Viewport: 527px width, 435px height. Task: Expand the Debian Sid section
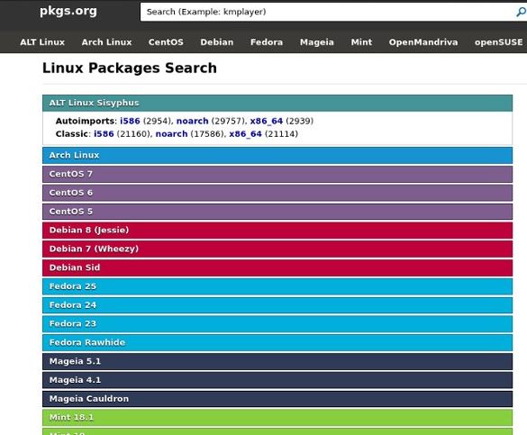[277, 267]
